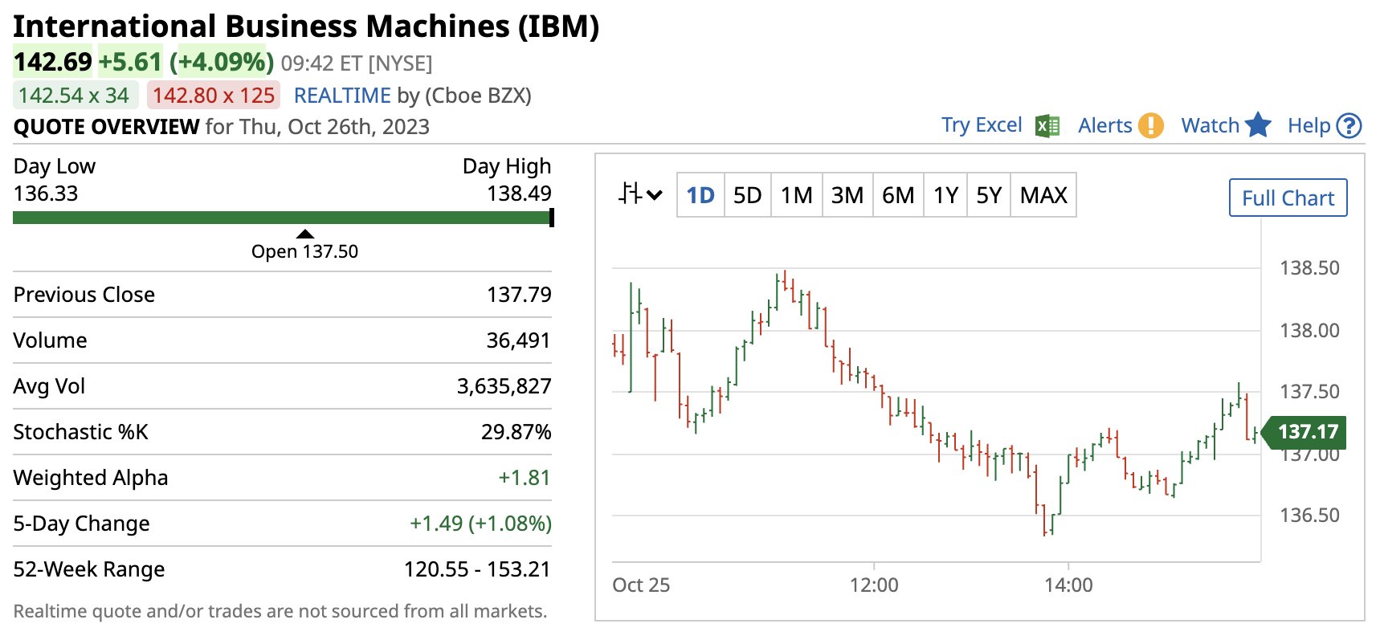Click the Avg Vol value 3,635,827
Viewport: 1380px width, 644px height.
(504, 386)
